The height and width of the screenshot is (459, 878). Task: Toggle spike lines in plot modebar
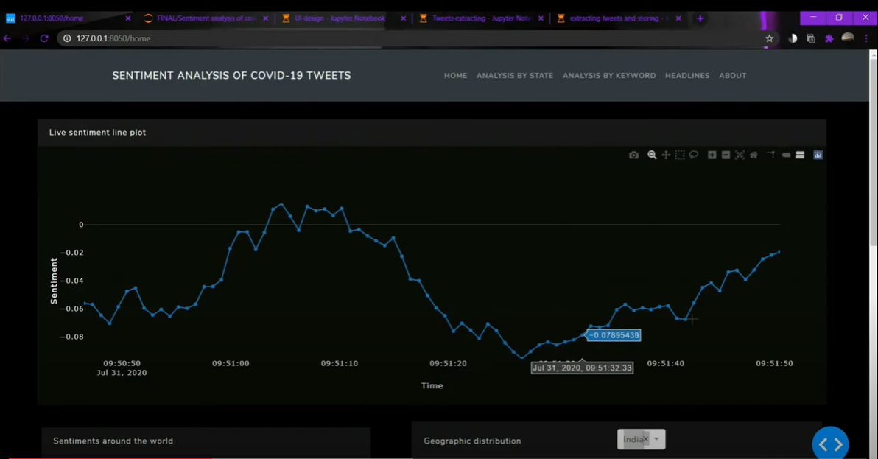pyautogui.click(x=772, y=155)
